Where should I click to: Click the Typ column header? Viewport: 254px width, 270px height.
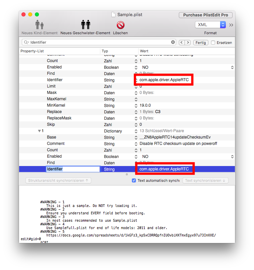pyautogui.click(x=119, y=51)
